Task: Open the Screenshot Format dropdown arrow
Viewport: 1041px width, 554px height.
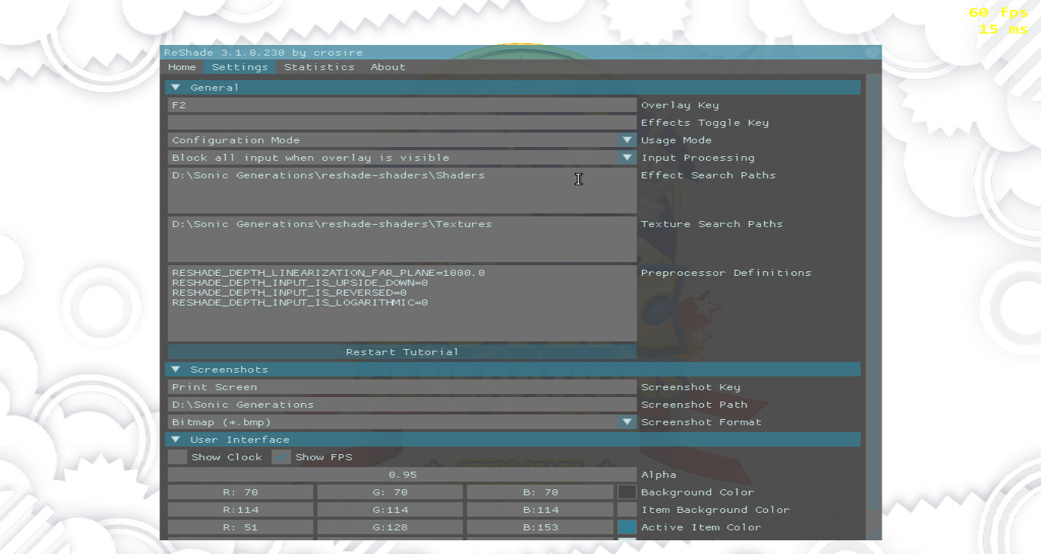Action: [627, 422]
